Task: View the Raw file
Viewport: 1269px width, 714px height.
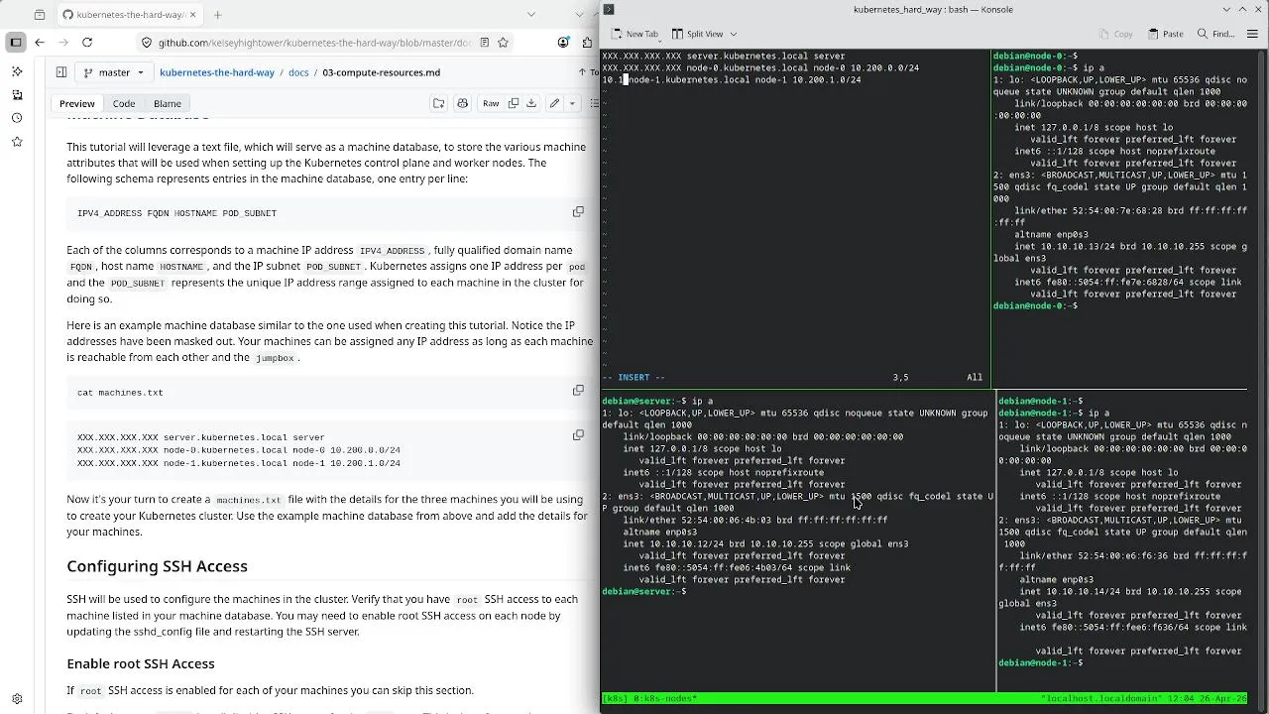Action: 491,103
